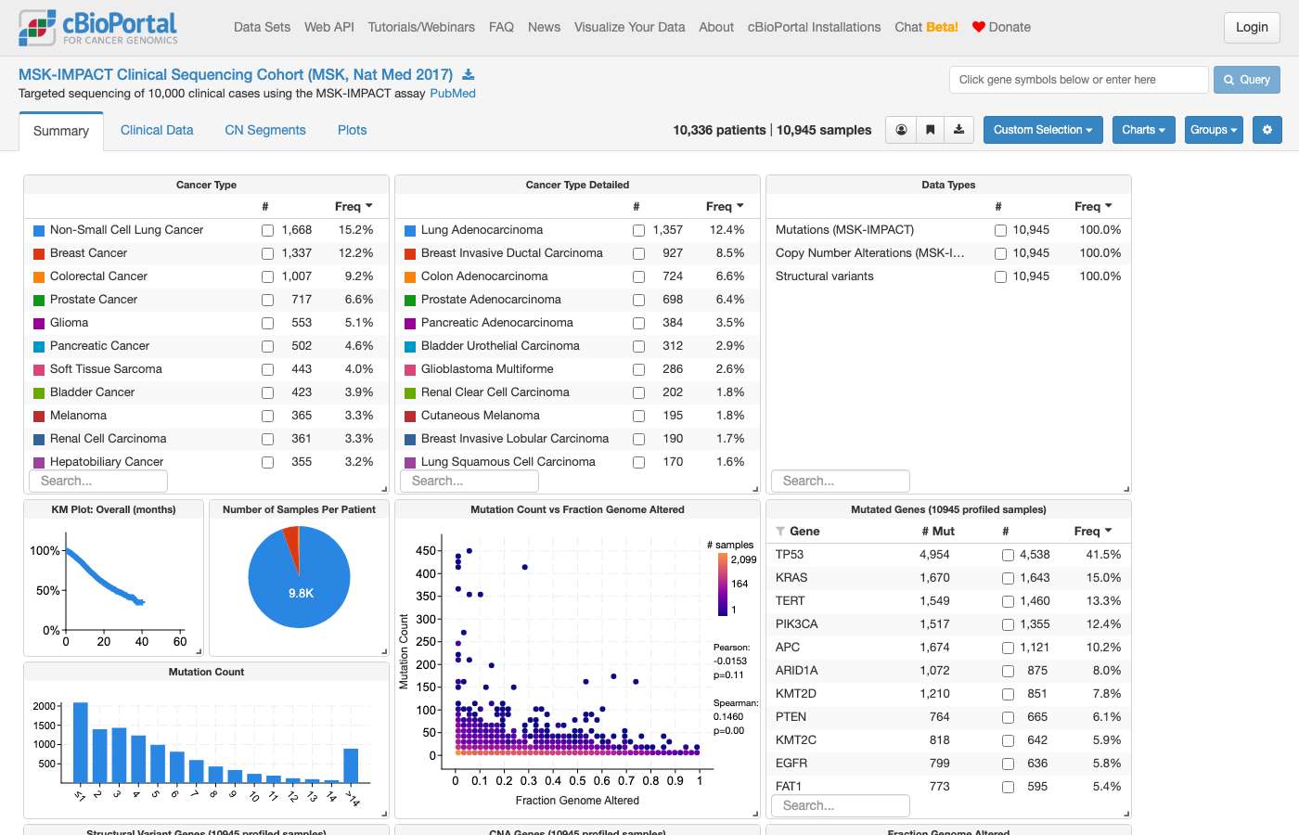Open the Custom Selection dropdown
The image size is (1299, 835).
point(1043,130)
